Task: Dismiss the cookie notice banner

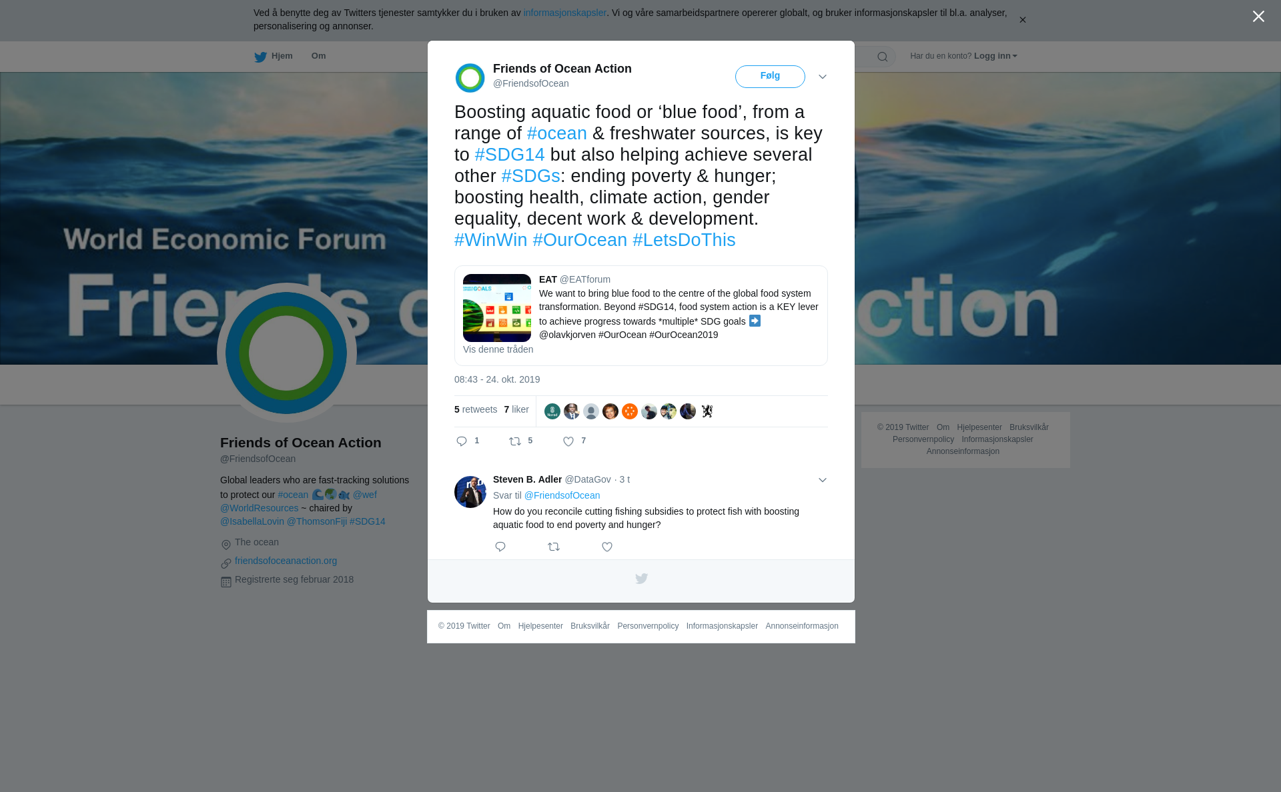Action: [1022, 20]
